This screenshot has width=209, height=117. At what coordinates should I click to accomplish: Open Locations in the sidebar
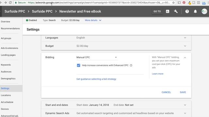pos(6,95)
